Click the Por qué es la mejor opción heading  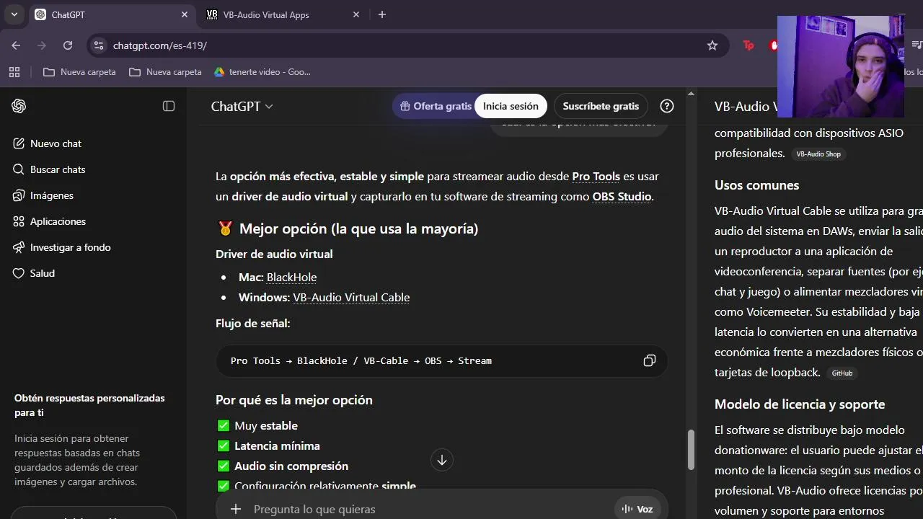(x=294, y=400)
